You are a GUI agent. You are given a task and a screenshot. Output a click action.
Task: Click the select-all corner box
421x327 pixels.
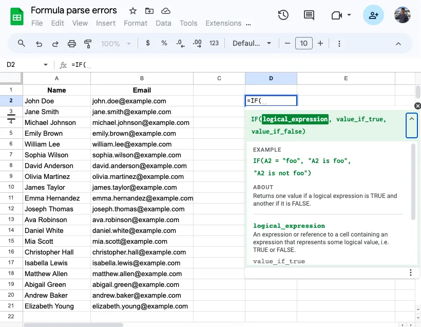(11, 78)
